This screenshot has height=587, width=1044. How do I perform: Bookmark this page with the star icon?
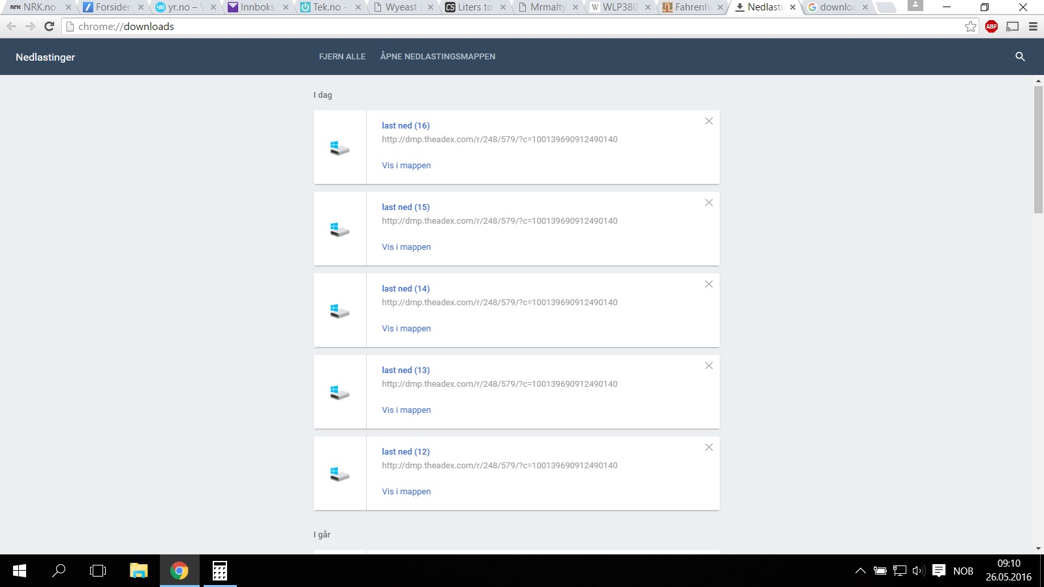point(970,26)
